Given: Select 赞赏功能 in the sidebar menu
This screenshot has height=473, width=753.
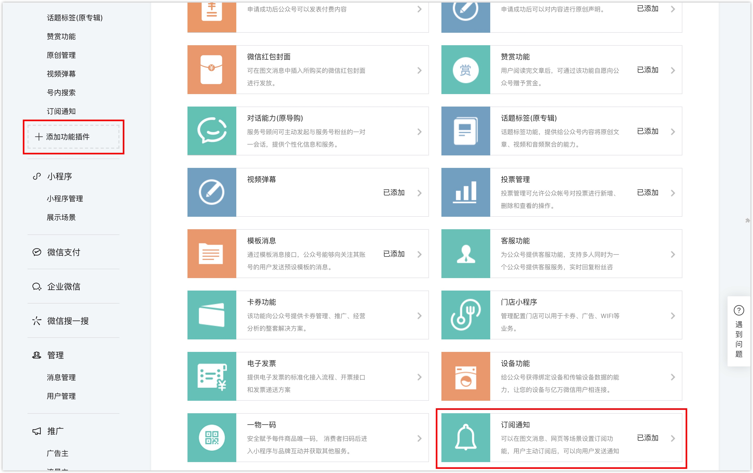Looking at the screenshot, I should (x=61, y=37).
